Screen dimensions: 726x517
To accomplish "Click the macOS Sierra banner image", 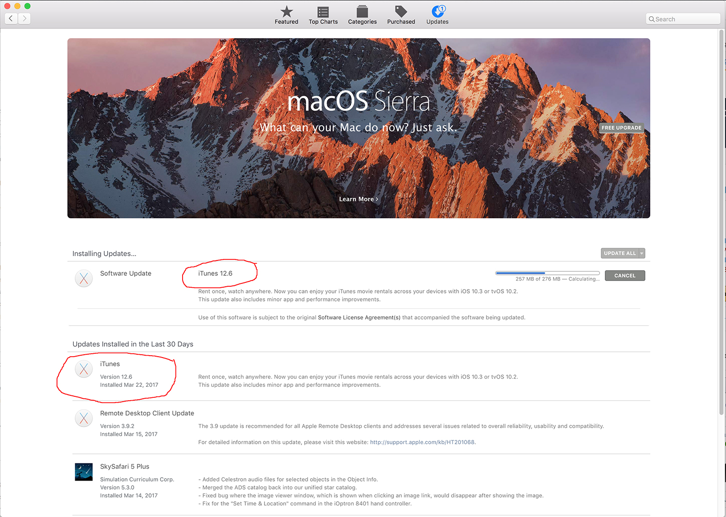I will (359, 128).
